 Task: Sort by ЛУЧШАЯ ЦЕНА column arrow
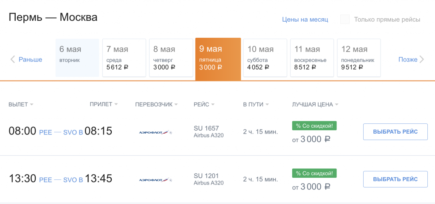(x=336, y=105)
